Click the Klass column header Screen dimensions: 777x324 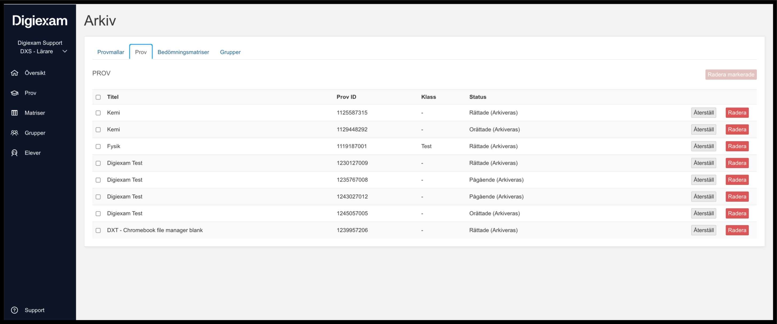pyautogui.click(x=428, y=97)
